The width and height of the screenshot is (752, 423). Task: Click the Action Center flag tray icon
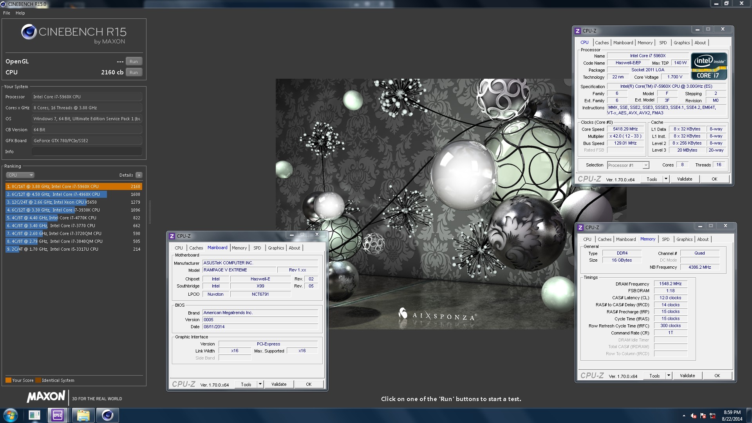pyautogui.click(x=703, y=416)
